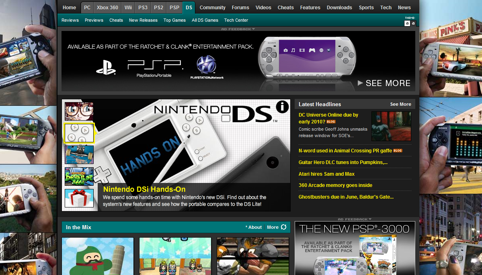Open Top Games in the sub-navigation

[174, 20]
